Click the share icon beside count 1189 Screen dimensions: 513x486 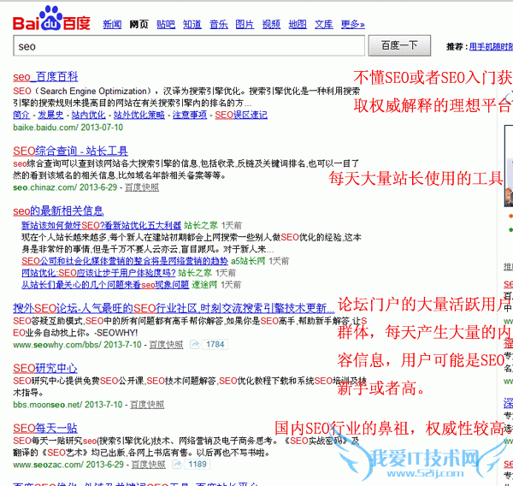pyautogui.click(x=177, y=465)
